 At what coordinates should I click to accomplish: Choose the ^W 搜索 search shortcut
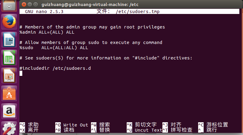pos(100,125)
